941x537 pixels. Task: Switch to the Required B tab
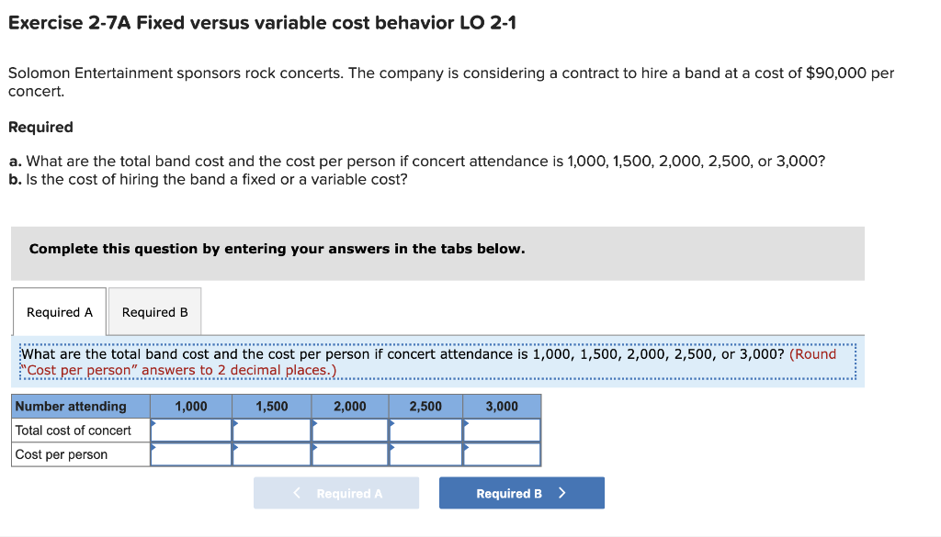(154, 311)
